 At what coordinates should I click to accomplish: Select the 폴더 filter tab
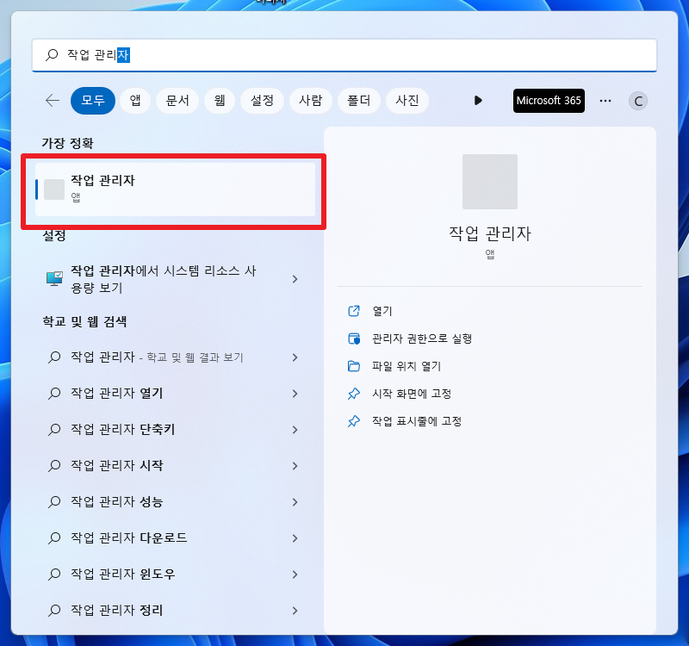358,101
